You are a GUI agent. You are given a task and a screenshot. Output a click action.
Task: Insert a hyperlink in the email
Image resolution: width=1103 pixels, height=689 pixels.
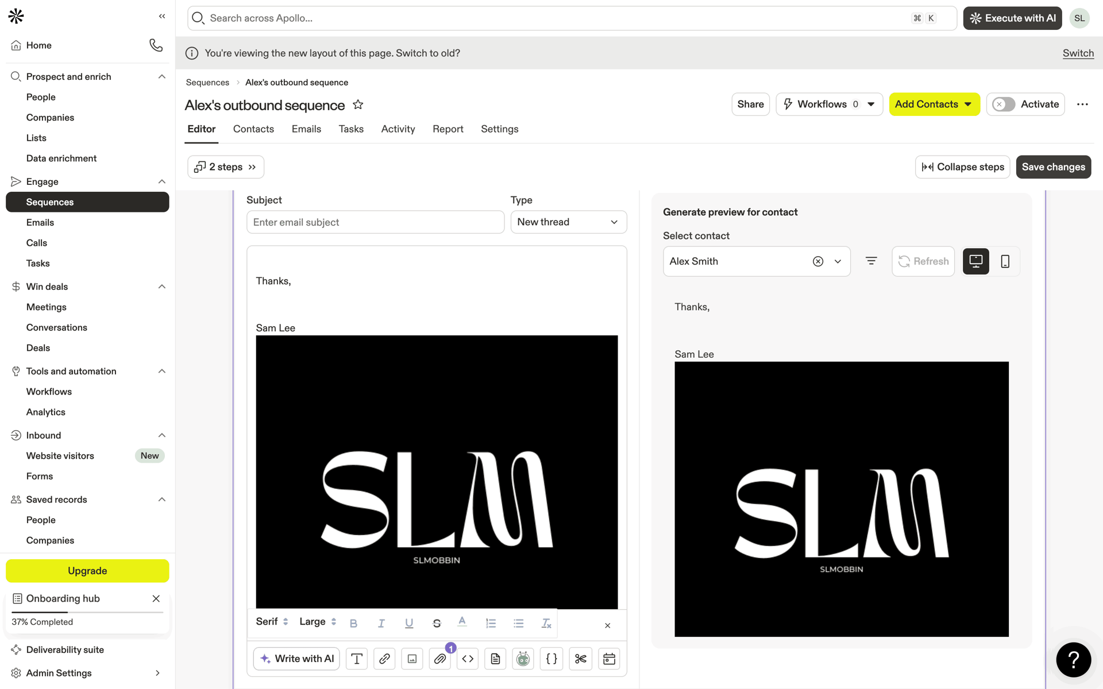coord(384,659)
